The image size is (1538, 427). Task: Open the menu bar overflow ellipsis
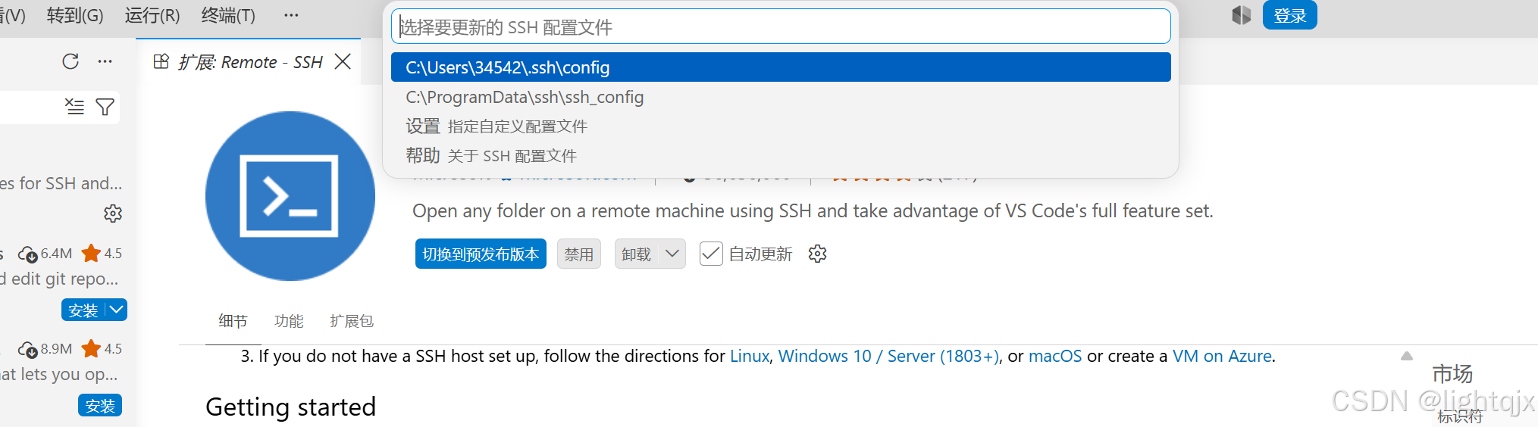coord(291,15)
